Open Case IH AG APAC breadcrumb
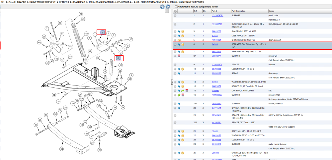 17,2
